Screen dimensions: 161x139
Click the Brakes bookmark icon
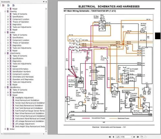pos(8,32)
